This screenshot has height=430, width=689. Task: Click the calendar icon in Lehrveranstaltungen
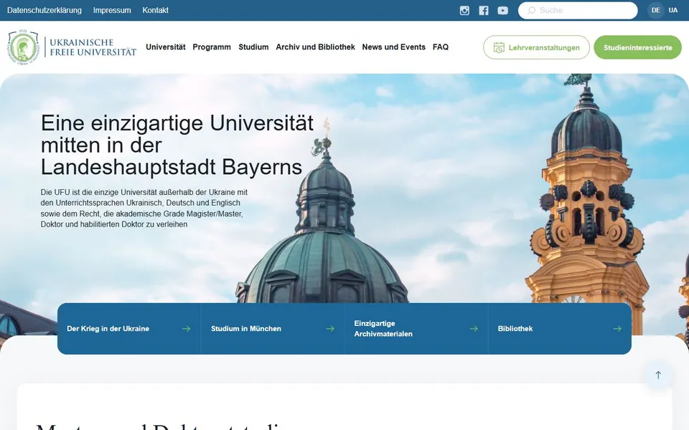click(x=499, y=47)
